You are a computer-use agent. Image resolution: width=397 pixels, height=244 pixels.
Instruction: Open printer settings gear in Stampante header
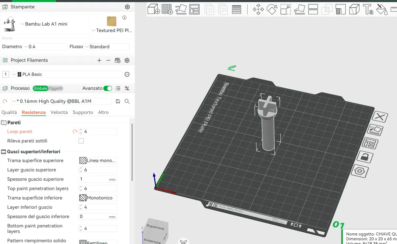point(127,7)
